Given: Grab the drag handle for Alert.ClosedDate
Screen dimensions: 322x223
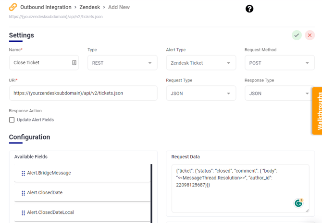Looking at the screenshot, I should coord(24,193).
